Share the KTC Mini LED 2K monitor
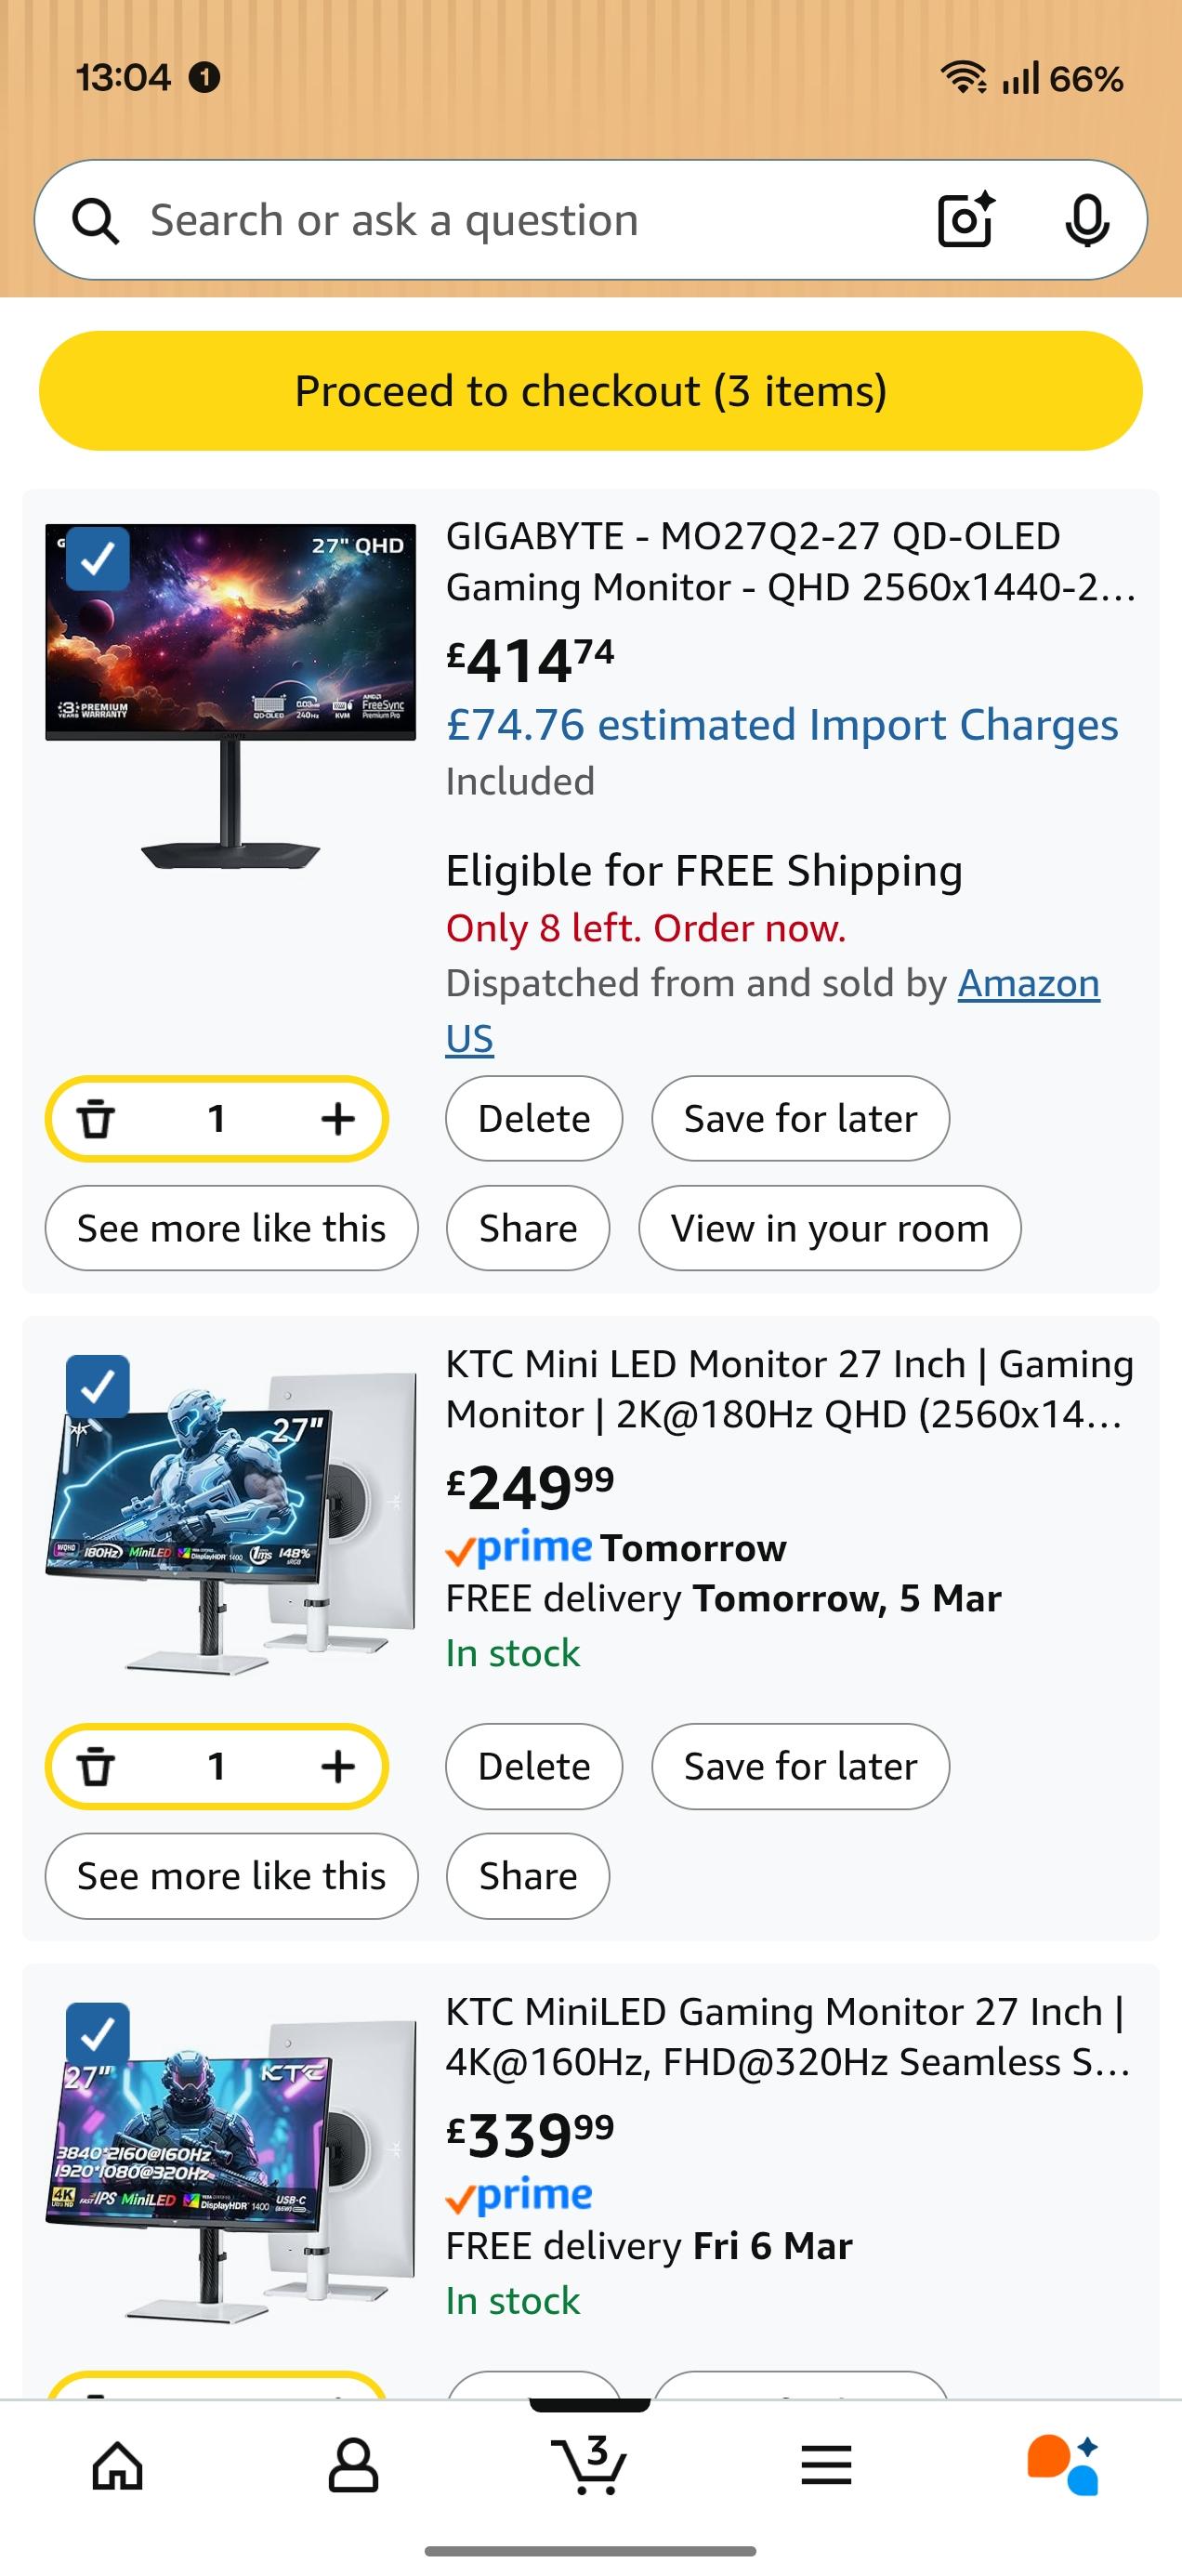The width and height of the screenshot is (1182, 2576). click(x=527, y=1876)
